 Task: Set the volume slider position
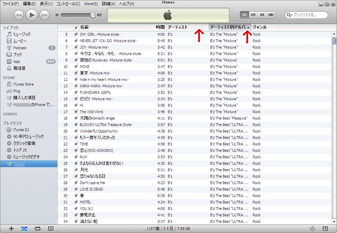click(93, 15)
